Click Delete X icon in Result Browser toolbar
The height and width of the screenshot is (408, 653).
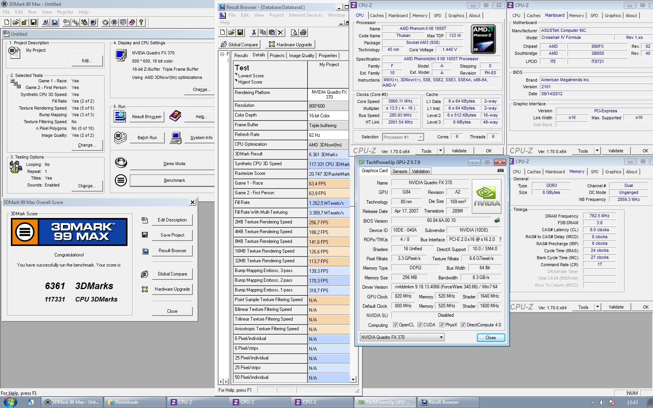tap(281, 32)
